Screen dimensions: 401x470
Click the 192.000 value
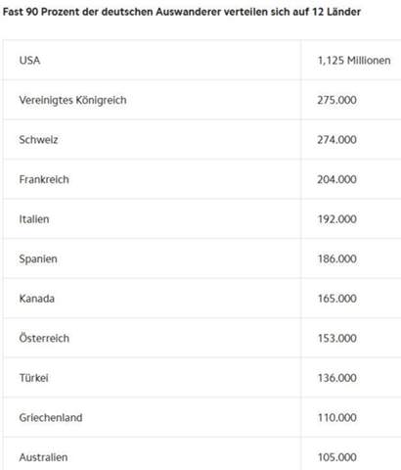click(337, 219)
